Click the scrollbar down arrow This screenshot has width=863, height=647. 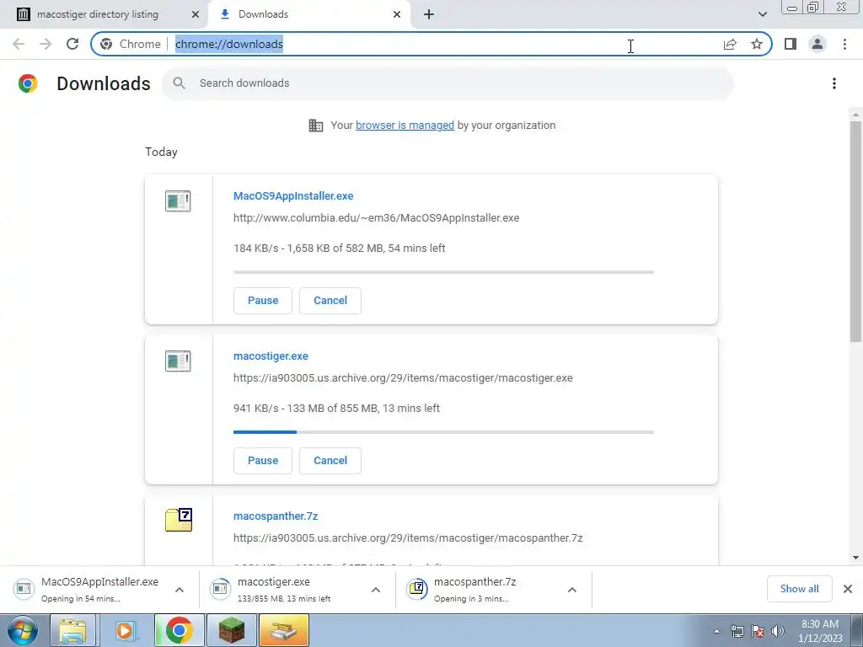tap(855, 558)
